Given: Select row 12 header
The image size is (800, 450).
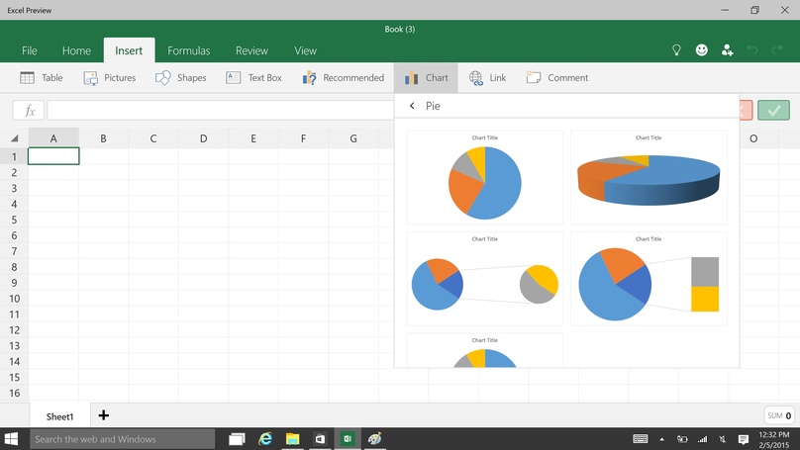Looking at the screenshot, I should point(14,329).
